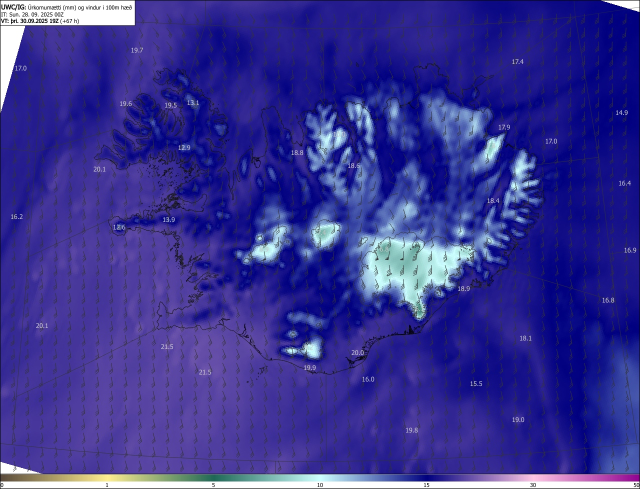Click the 16.9 value label
Viewport: 640px width, 489px height.
(x=630, y=250)
